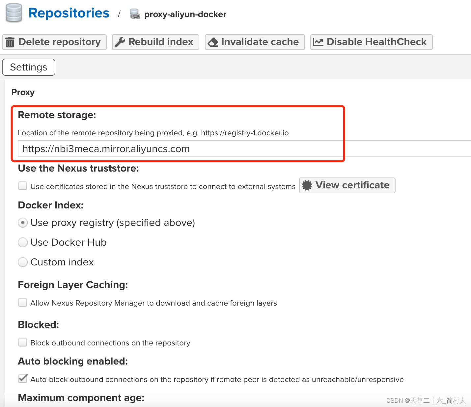Enable Use Nexus truststore certificates checkbox
The image size is (471, 407).
click(23, 186)
